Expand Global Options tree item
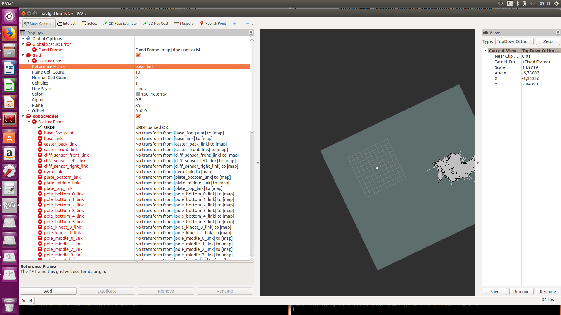The height and width of the screenshot is (315, 561). click(23, 38)
